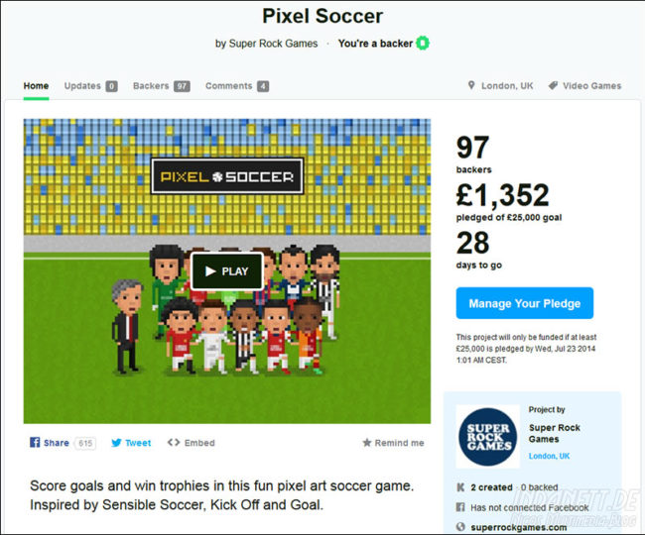The image size is (645, 535).
Task: Click London, UK under project creator
Action: [x=550, y=456]
